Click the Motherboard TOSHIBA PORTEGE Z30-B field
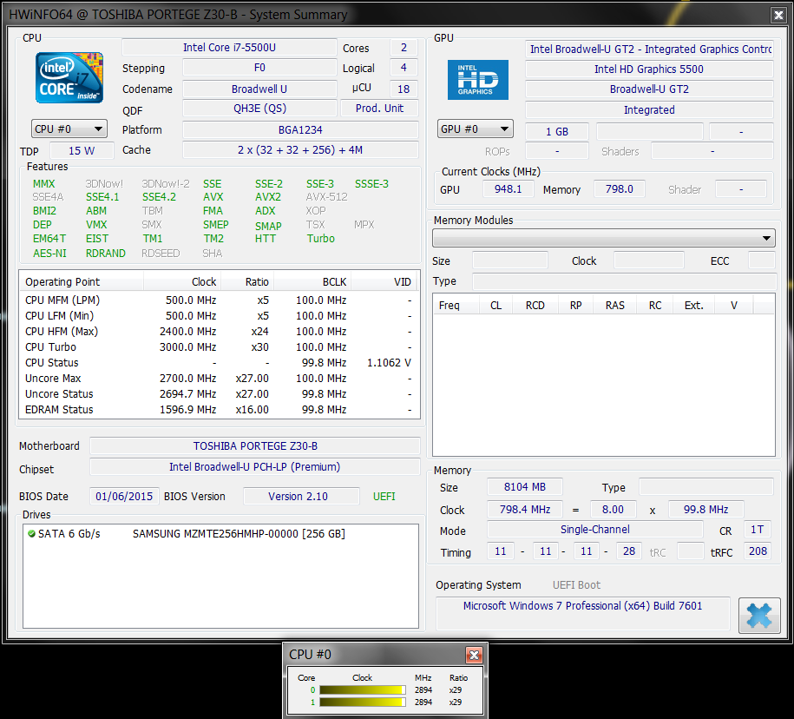Screen dimensions: 794x719 (x=255, y=445)
